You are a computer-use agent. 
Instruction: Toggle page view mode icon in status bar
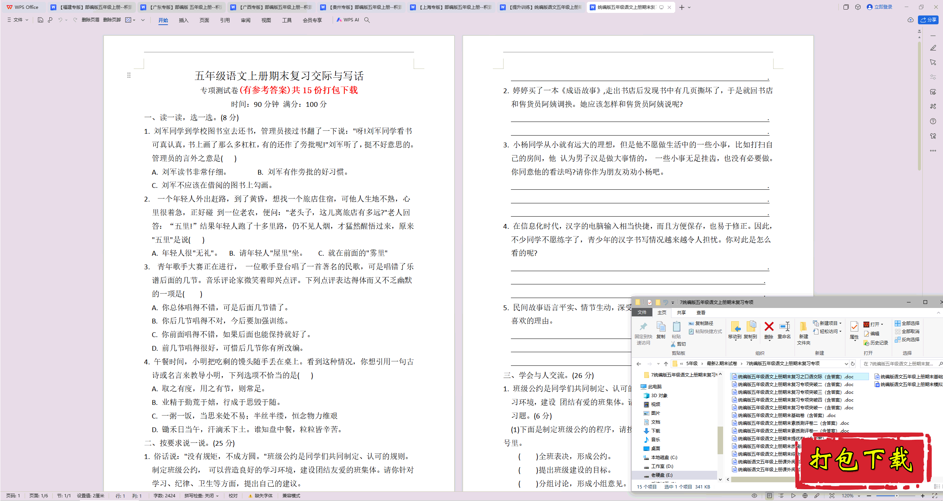(x=769, y=496)
